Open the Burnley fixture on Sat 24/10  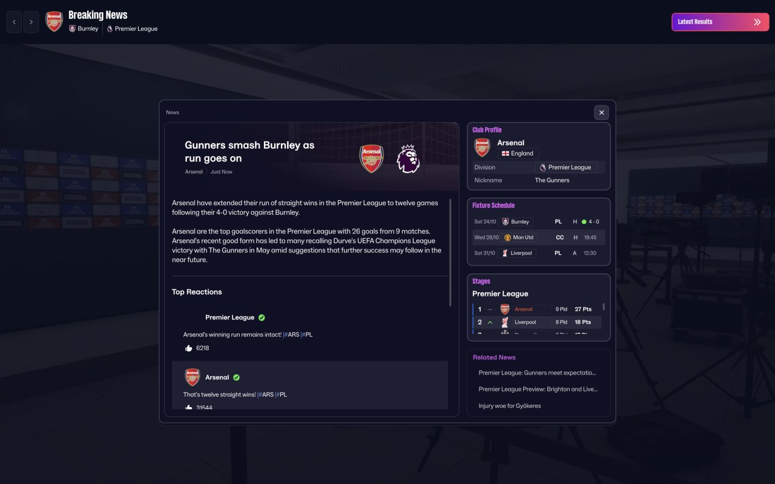click(x=516, y=221)
